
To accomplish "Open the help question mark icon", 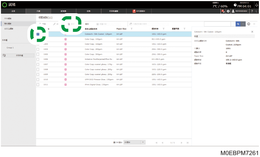I will click(252, 11).
